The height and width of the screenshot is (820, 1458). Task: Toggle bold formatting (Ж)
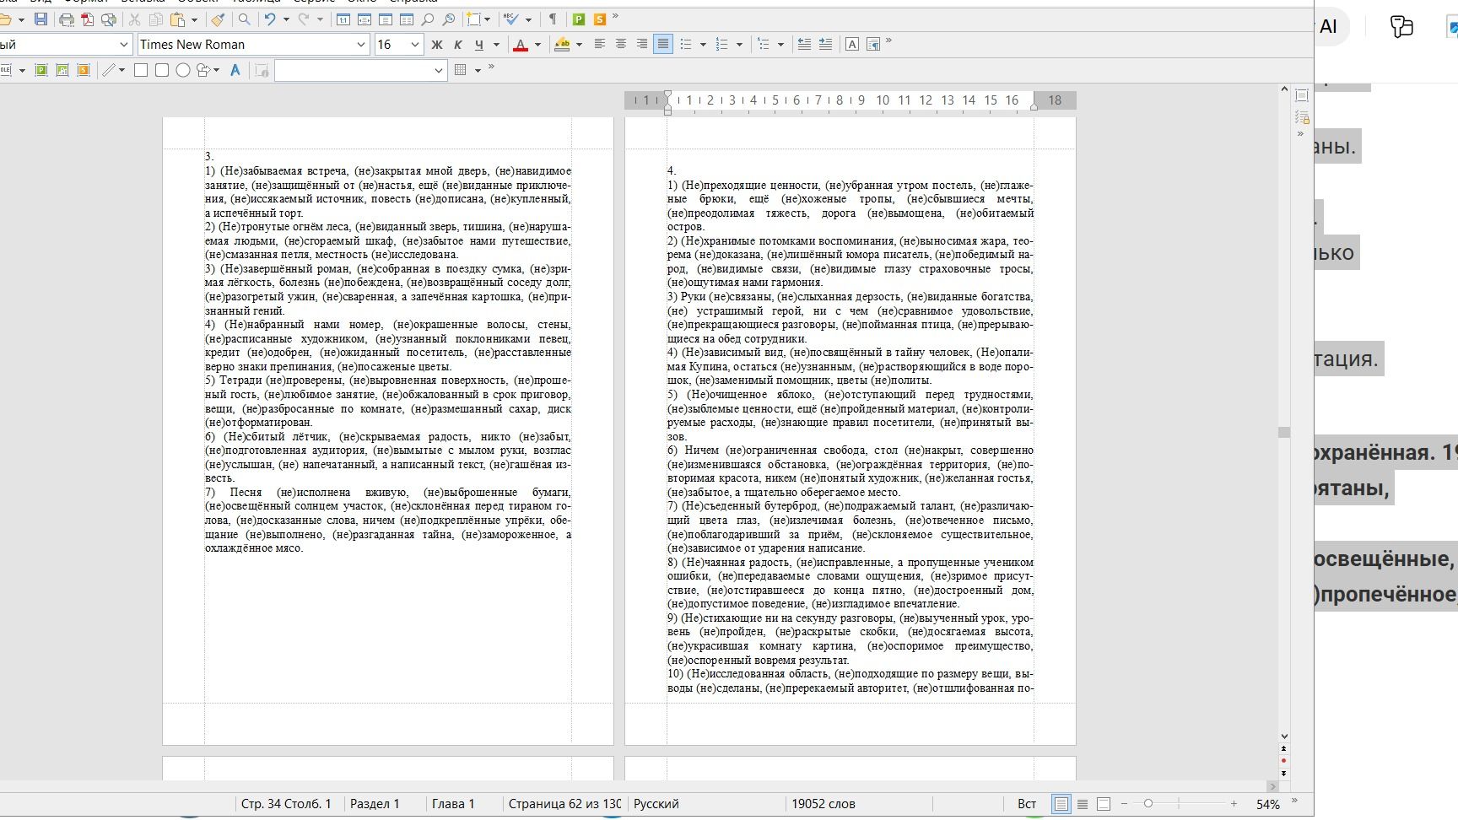coord(437,45)
